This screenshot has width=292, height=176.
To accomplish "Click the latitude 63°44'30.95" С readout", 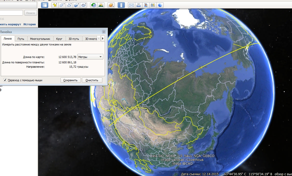I will click(x=235, y=174).
